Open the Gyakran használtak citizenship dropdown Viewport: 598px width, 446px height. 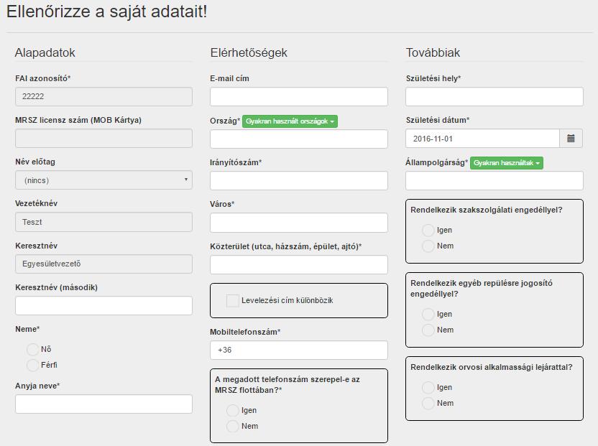(x=507, y=163)
